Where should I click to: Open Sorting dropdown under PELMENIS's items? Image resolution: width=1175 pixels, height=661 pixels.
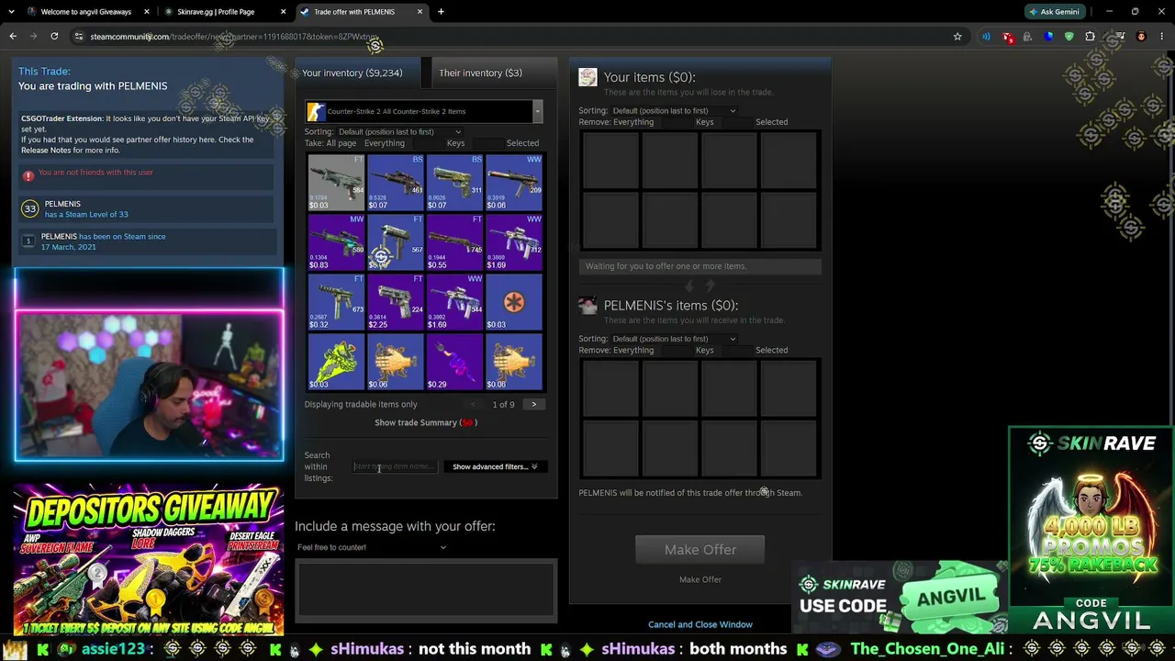click(x=674, y=339)
